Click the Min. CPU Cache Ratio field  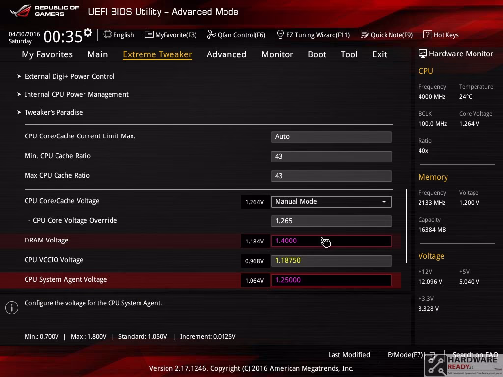pyautogui.click(x=332, y=157)
